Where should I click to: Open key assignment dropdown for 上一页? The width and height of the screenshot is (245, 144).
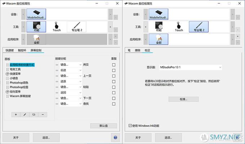coord(71,76)
